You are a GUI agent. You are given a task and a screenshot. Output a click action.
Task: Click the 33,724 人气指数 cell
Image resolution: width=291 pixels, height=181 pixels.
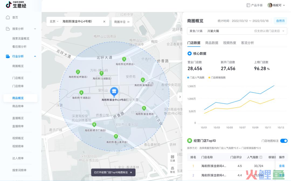pyautogui.click(x=258, y=166)
